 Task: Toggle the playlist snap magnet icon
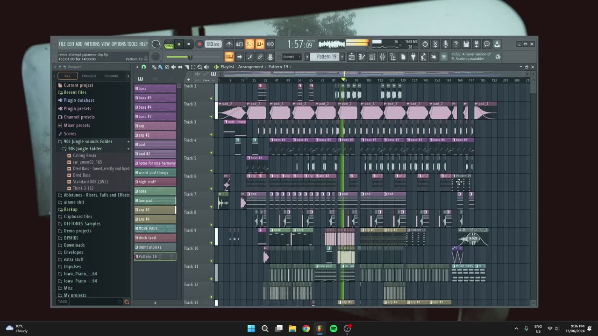pyautogui.click(x=143, y=67)
